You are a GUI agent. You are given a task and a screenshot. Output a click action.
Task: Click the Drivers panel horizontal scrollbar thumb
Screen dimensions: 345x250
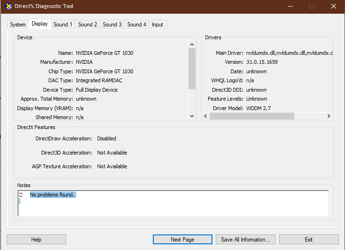coord(252,116)
